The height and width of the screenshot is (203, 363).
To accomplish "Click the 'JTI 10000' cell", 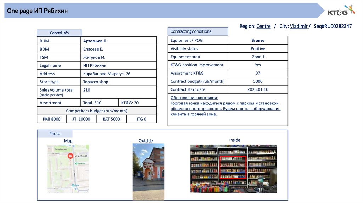I will [81, 119].
